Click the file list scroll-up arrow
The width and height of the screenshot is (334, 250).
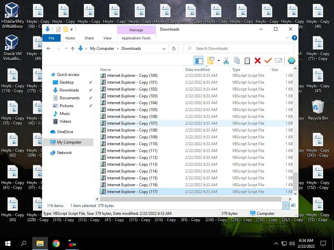[x=295, y=68]
